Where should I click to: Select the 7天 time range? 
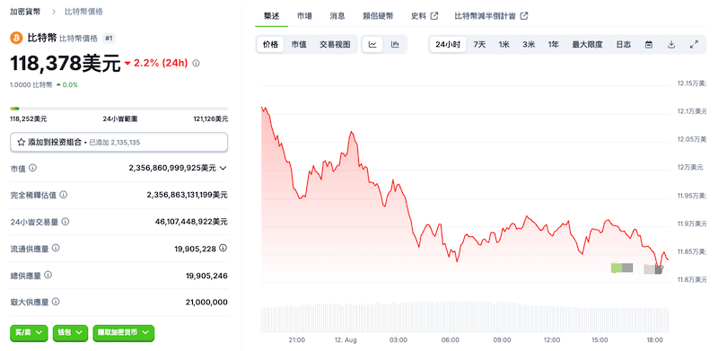point(479,45)
